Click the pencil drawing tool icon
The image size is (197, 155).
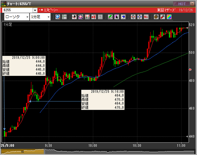(110, 17)
